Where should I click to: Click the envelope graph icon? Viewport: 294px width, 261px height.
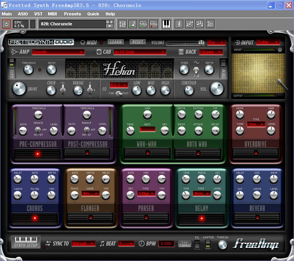pos(210,24)
